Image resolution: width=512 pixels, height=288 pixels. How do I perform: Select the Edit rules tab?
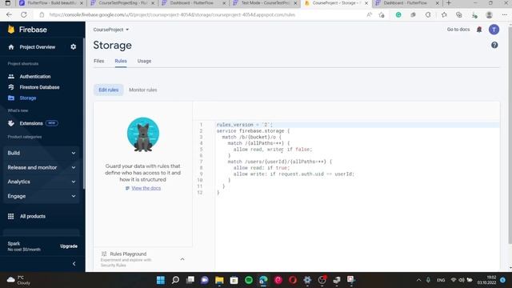[x=109, y=90]
